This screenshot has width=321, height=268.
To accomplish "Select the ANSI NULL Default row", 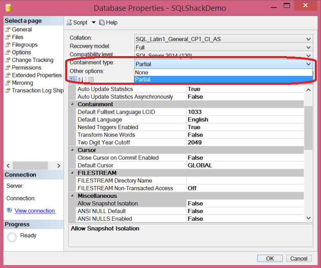I will 190,211.
